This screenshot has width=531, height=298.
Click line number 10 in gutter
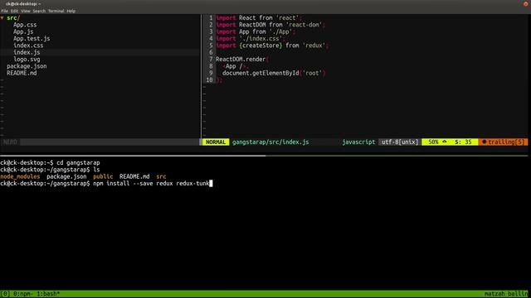click(209, 80)
